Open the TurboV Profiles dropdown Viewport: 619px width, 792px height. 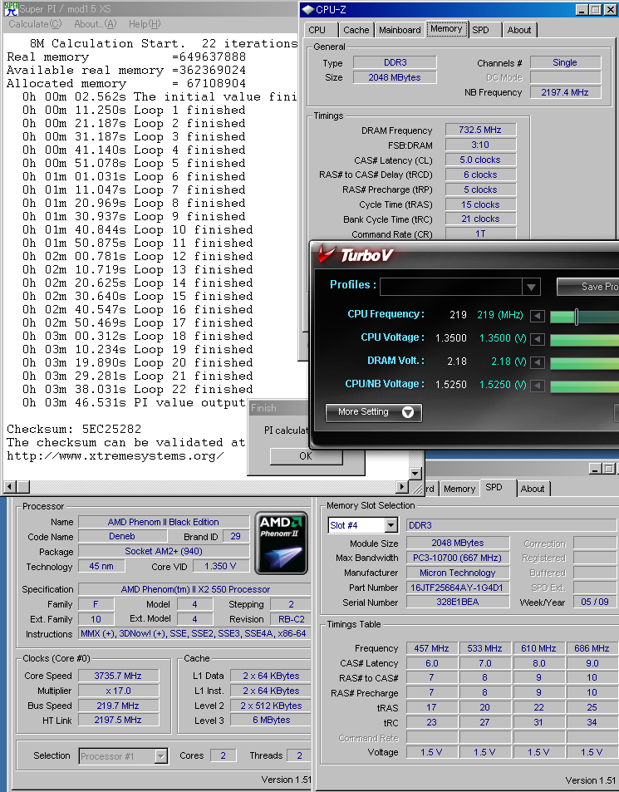pos(531,287)
